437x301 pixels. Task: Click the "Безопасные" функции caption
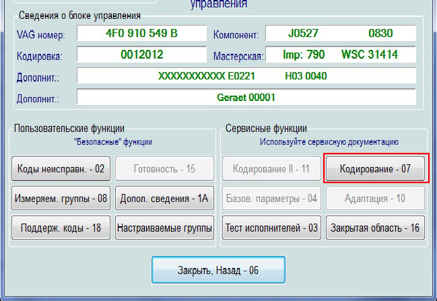[x=113, y=142]
